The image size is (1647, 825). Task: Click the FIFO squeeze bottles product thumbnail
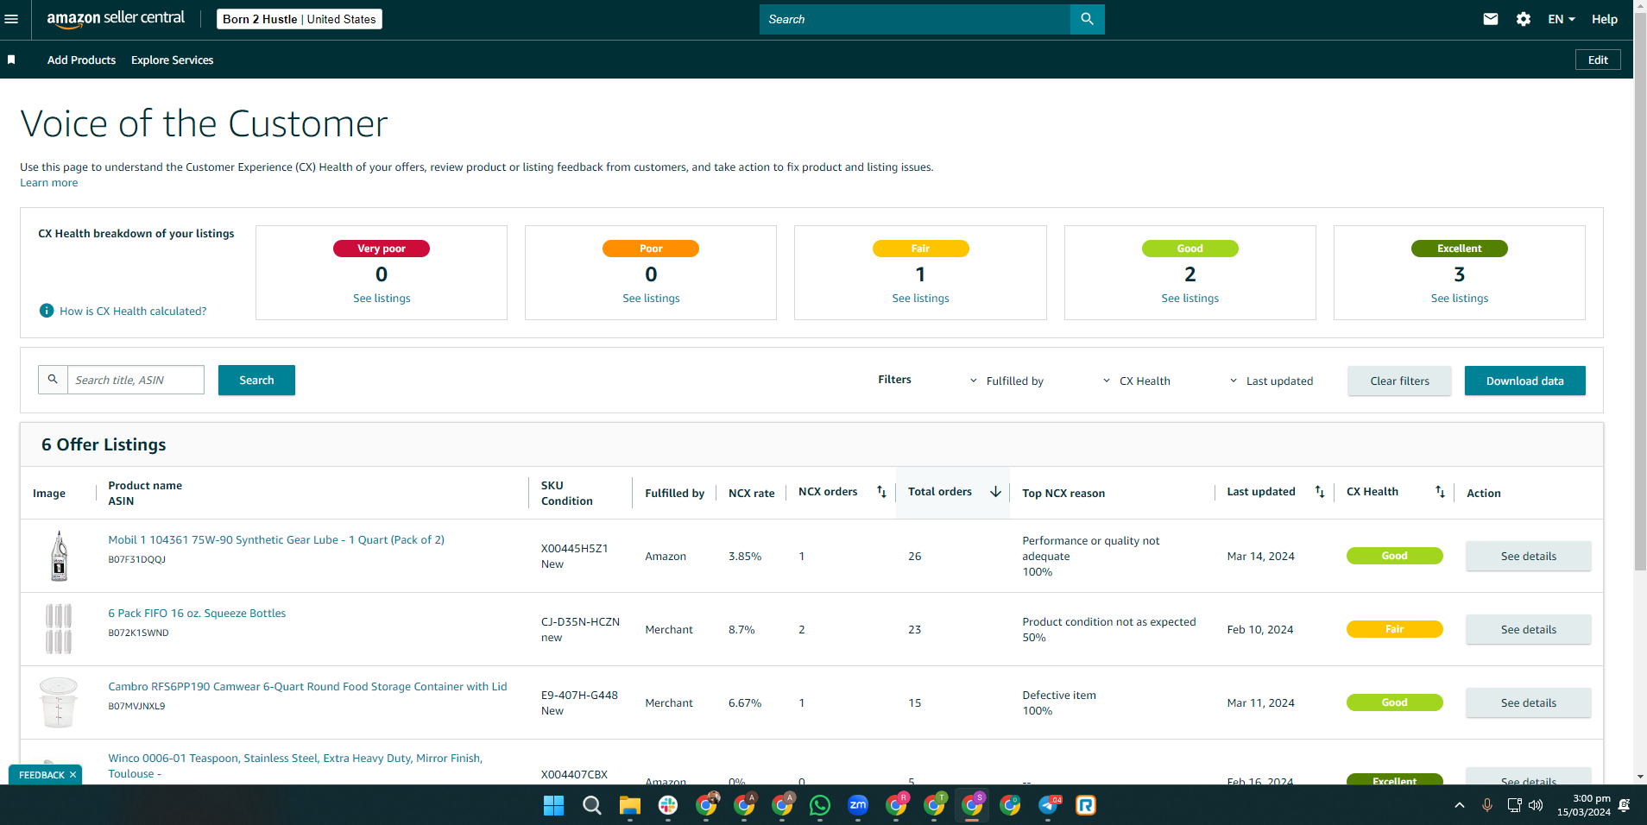point(59,629)
